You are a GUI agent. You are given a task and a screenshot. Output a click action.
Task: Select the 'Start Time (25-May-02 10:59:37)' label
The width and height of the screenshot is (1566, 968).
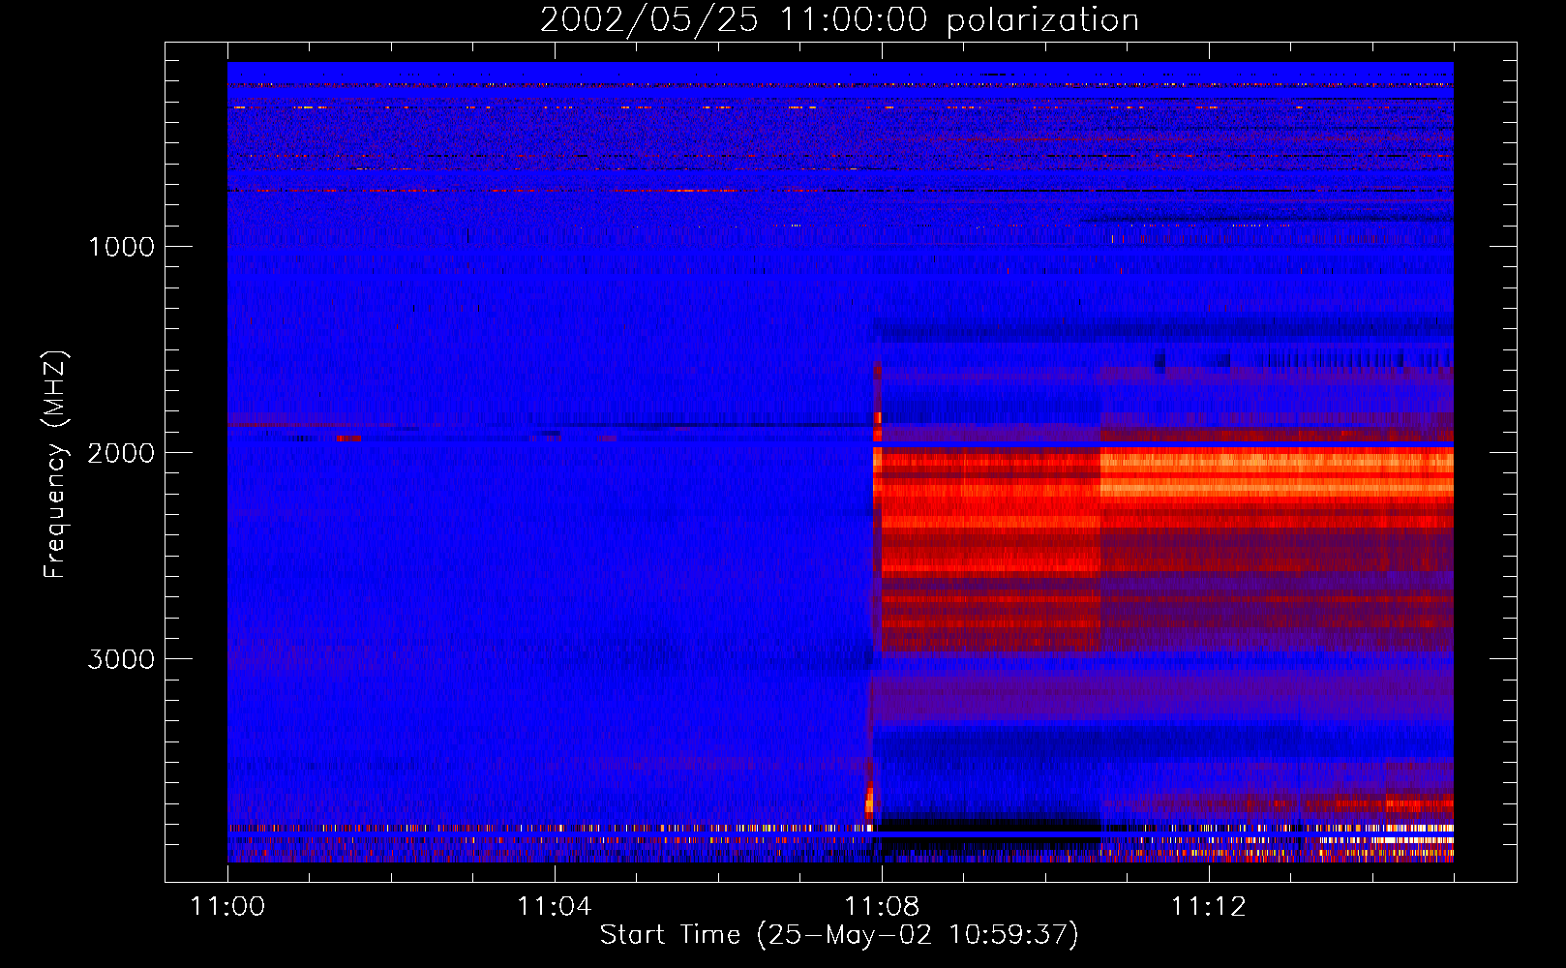click(x=839, y=935)
